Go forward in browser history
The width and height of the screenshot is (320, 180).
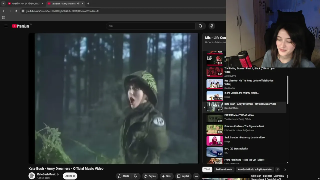coord(10,11)
